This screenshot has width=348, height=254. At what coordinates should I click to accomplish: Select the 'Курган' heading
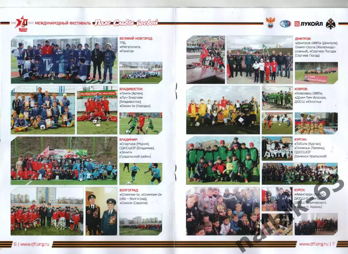301,139
